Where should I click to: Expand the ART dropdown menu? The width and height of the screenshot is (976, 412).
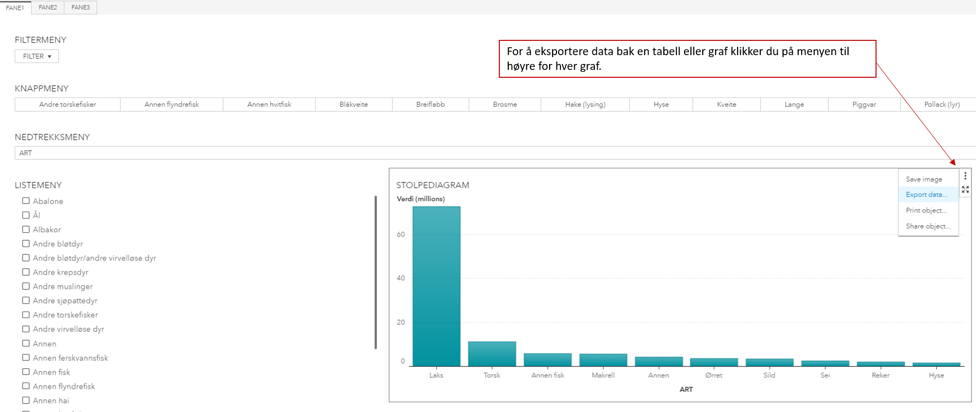pos(492,153)
